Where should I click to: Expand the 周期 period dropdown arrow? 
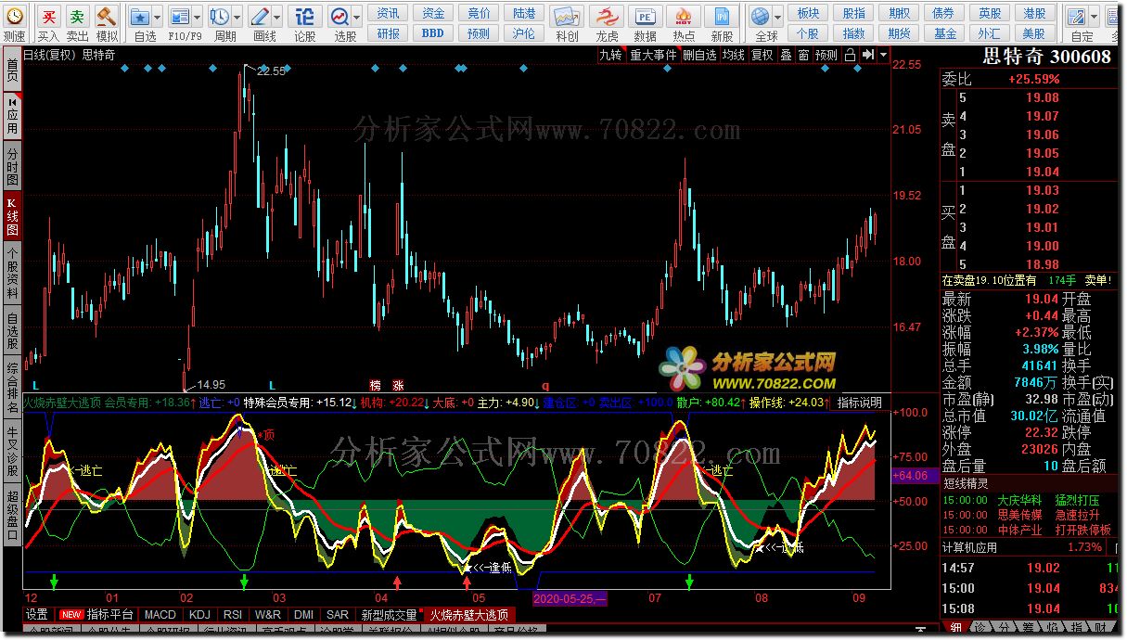[237, 17]
